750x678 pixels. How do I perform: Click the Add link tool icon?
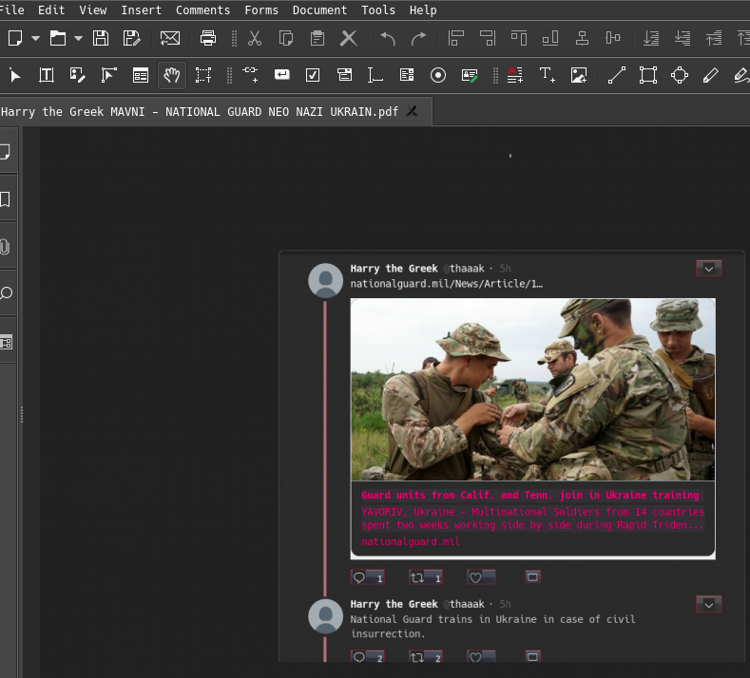pyautogui.click(x=251, y=75)
